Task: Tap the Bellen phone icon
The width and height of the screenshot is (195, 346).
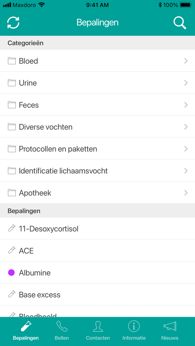Action: (x=62, y=326)
